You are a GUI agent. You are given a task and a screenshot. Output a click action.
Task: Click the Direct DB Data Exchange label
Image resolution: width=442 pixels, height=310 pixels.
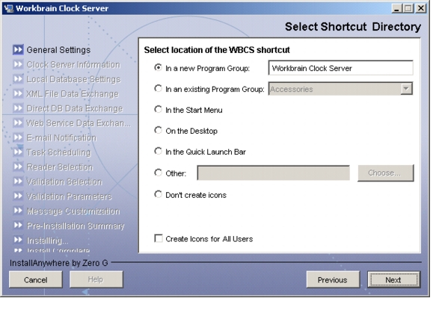coord(75,108)
